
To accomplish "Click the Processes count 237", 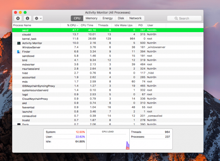I will tap(168, 137).
